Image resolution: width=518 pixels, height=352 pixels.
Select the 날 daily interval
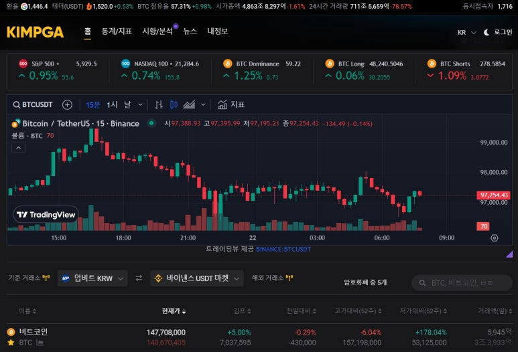(x=127, y=105)
